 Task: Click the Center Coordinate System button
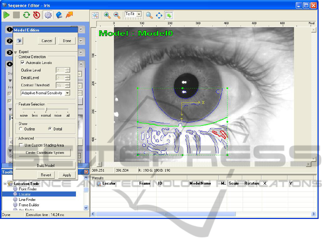[45, 153]
